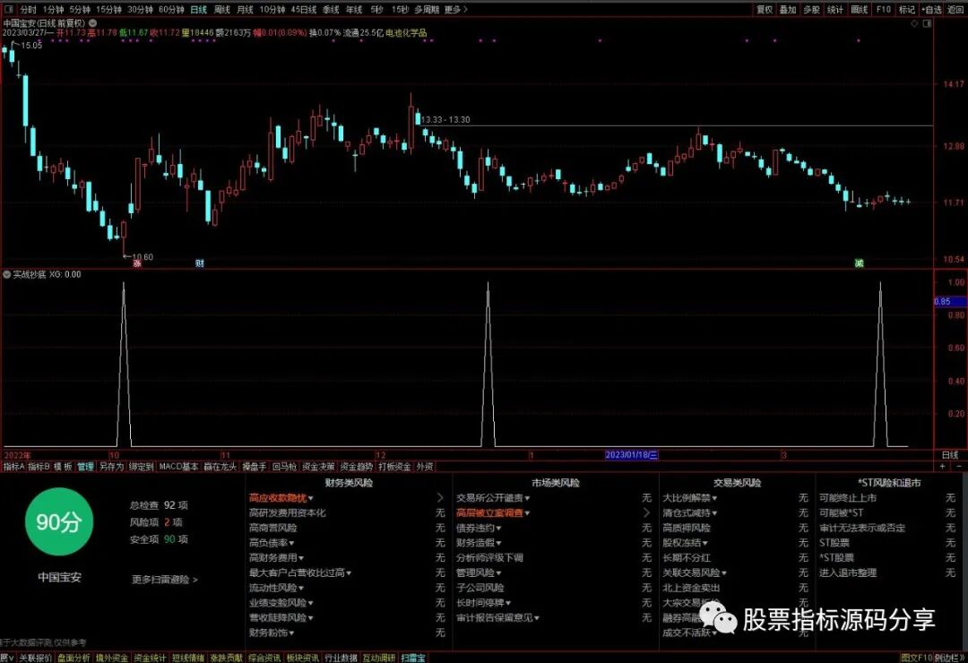Click the panel layout icon left of 分时
968x663 pixels.
(8, 9)
